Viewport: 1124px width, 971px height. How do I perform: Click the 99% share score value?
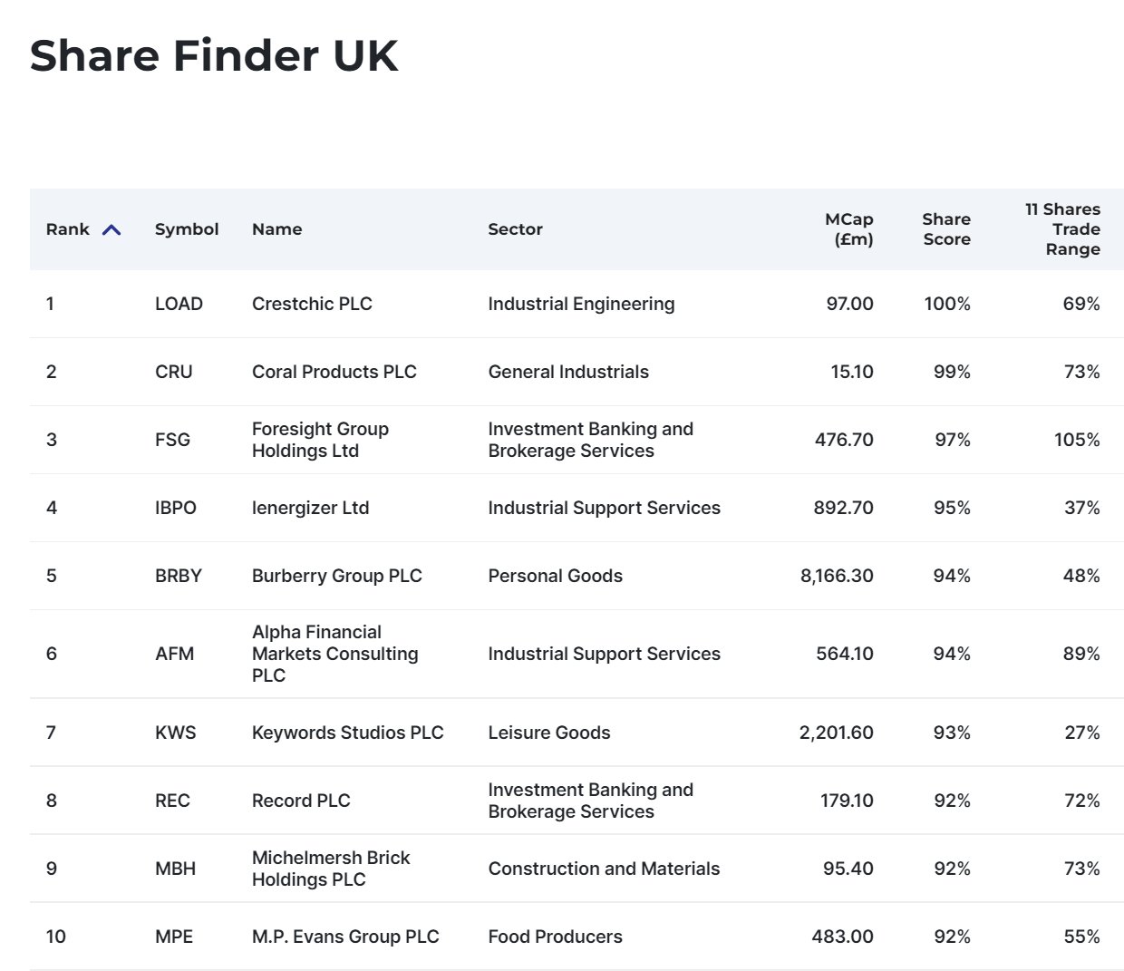952,372
